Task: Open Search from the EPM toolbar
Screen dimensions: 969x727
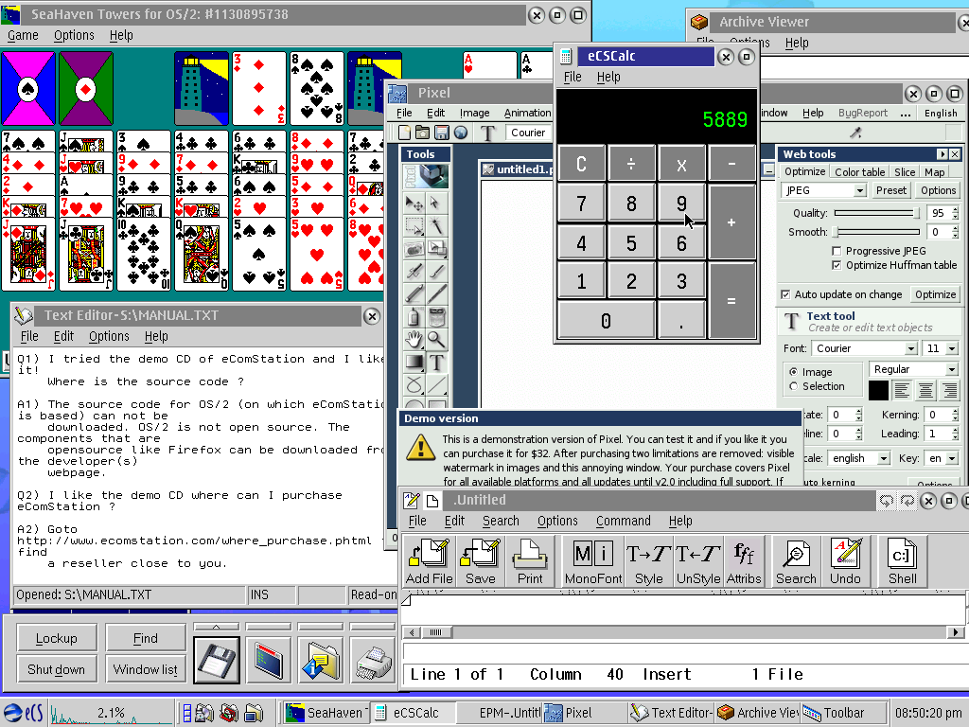Action: click(x=796, y=561)
